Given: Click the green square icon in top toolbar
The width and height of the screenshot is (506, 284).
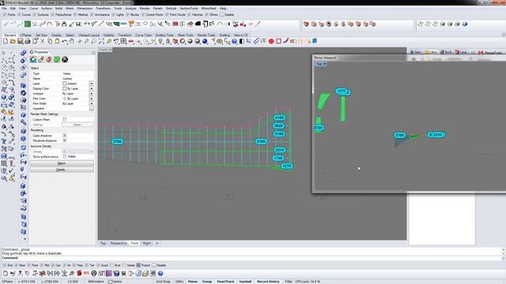Looking at the screenshot, I should [28, 24].
